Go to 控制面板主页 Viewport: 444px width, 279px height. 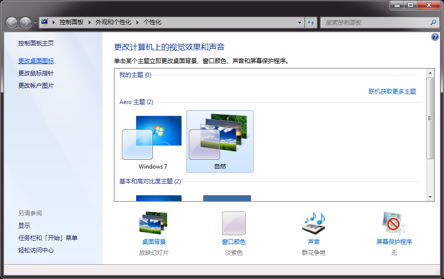36,43
